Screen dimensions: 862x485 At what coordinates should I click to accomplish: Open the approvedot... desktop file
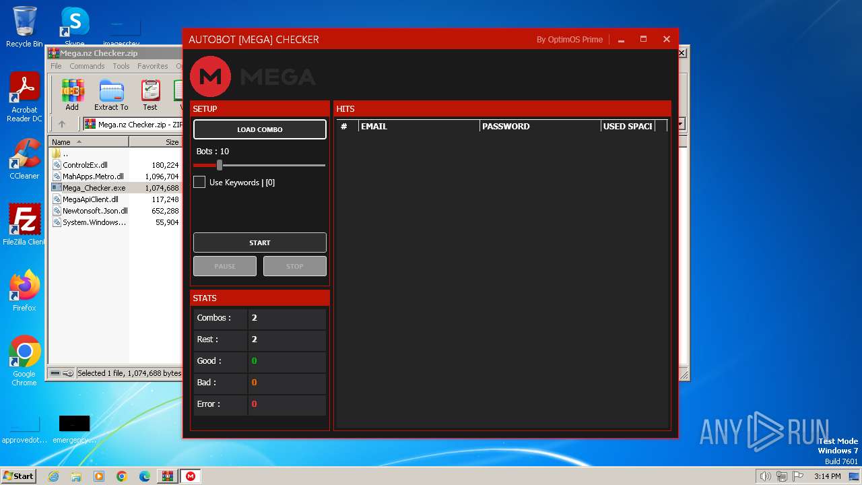coord(24,429)
